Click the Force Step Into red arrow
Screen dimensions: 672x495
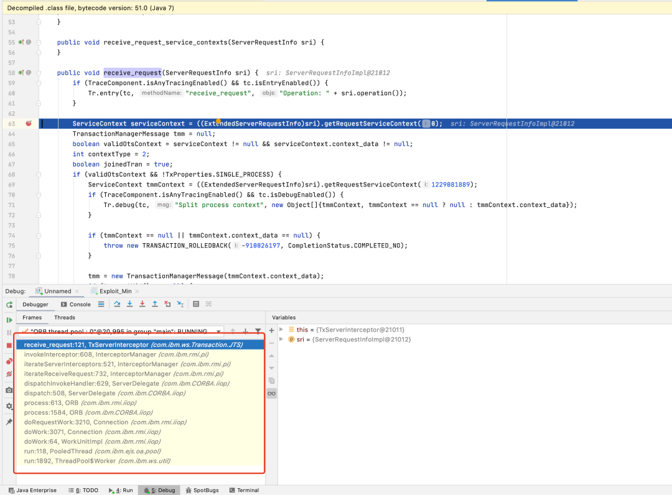click(142, 304)
